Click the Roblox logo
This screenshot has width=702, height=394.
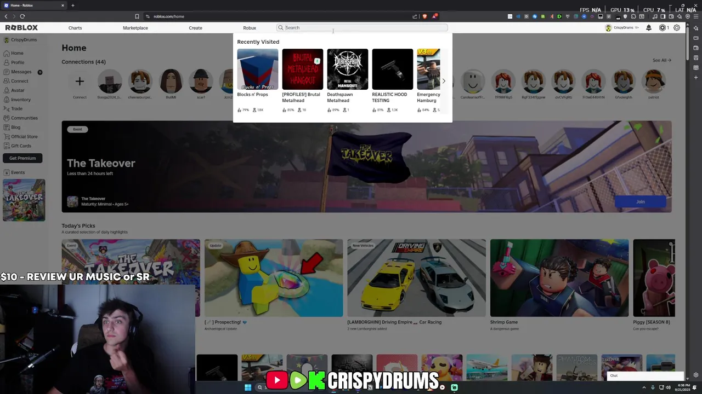tap(21, 27)
